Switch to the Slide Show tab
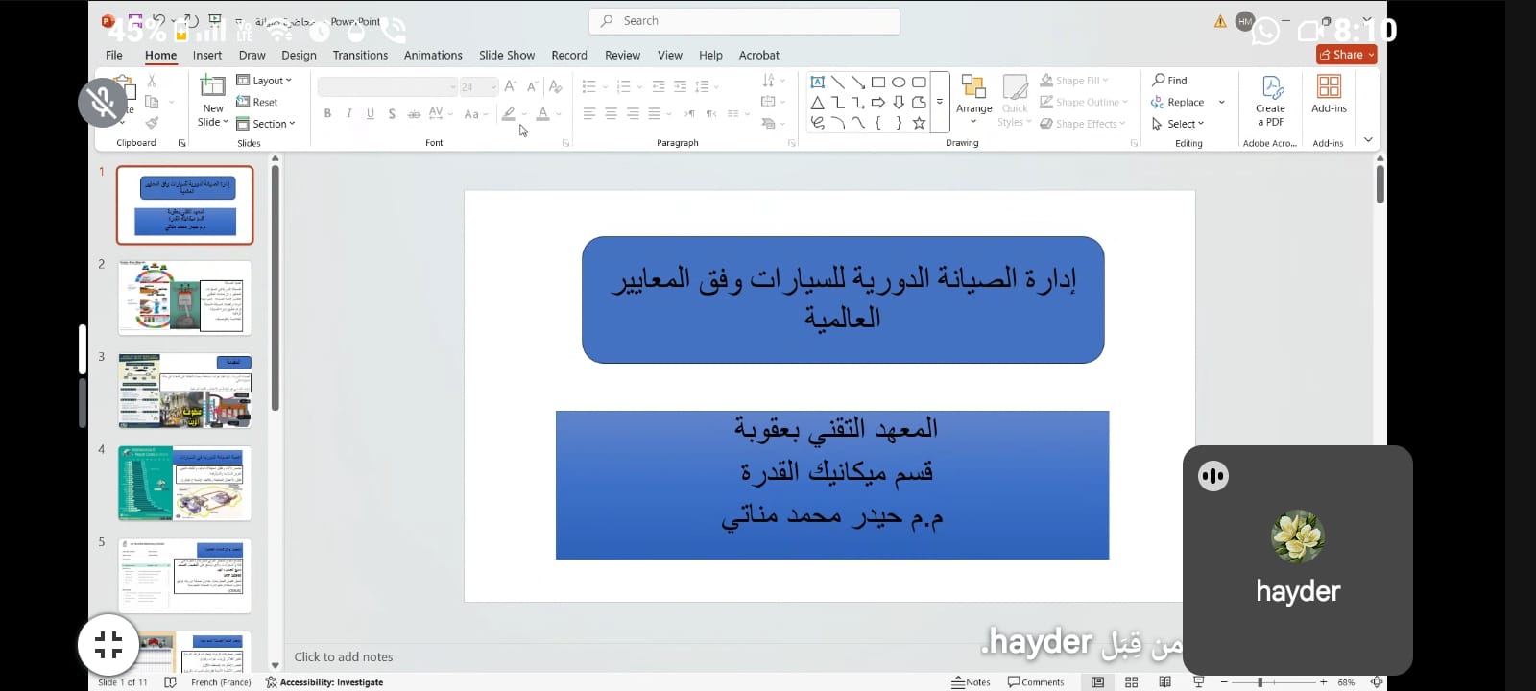1536x691 pixels. pos(507,56)
